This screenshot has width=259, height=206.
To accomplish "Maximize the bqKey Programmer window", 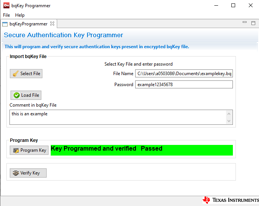I will (233, 5).
